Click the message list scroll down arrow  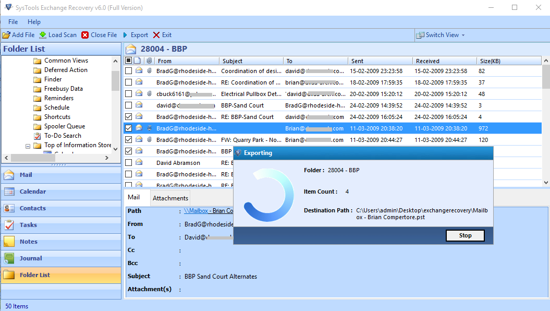546,182
